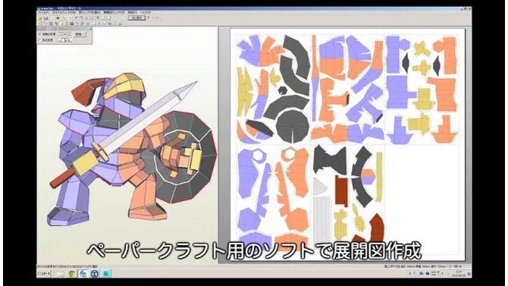This screenshot has width=508, height=286.
Task: Click the 詳細 button in flap panel
Action: coord(80,34)
